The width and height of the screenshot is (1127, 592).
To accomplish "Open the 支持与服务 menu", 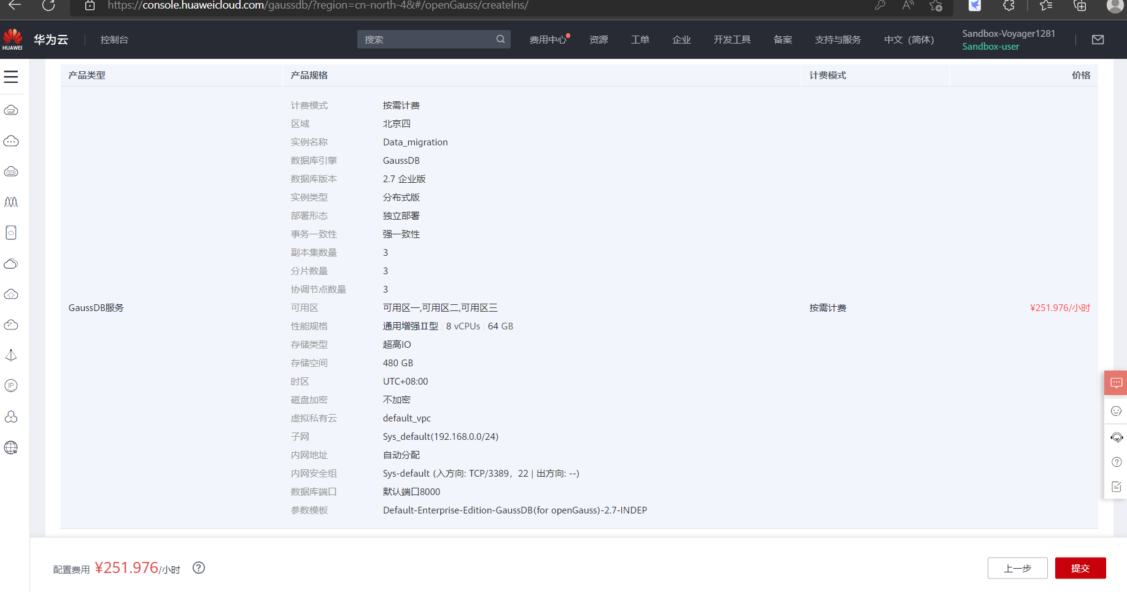I will point(838,39).
